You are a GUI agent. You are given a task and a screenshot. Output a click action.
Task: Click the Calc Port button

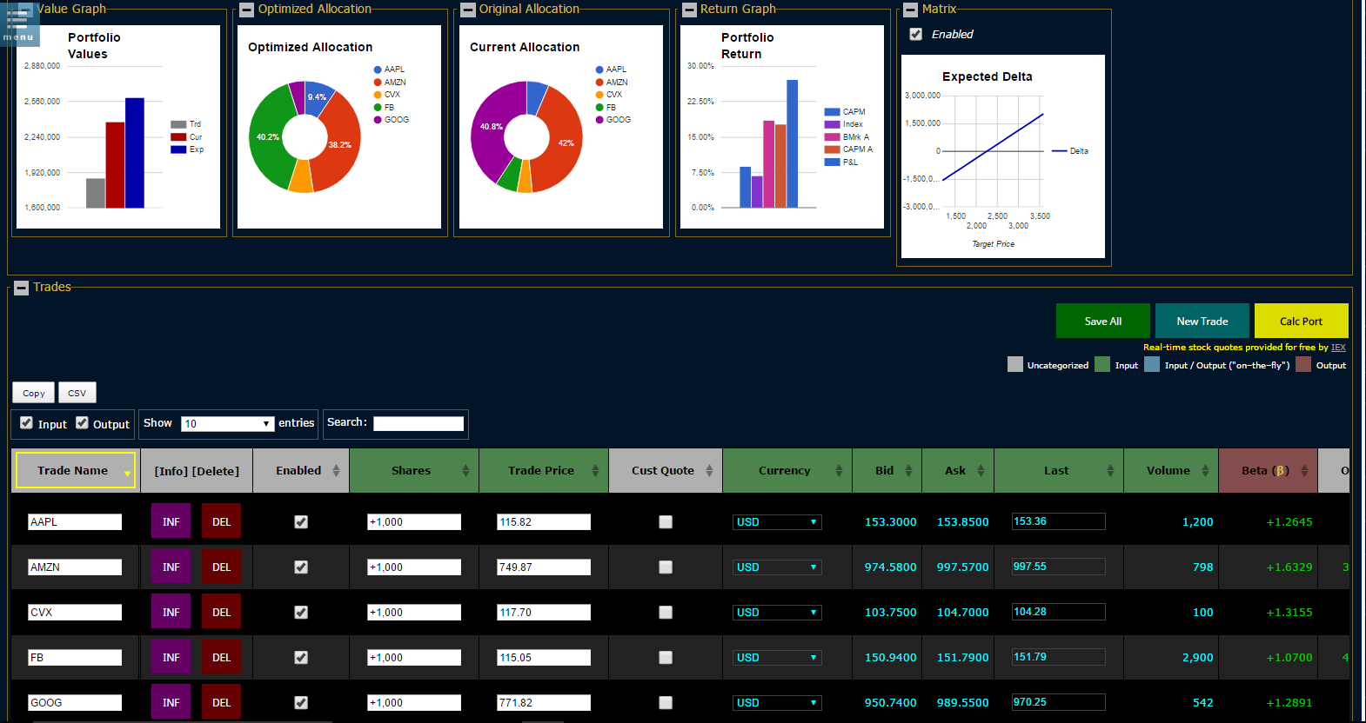pos(1301,322)
